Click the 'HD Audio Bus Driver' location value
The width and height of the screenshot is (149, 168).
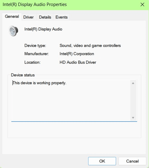pos(78,62)
